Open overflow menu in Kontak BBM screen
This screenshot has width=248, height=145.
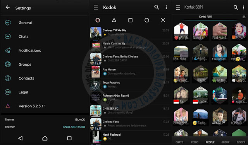[x=243, y=7]
